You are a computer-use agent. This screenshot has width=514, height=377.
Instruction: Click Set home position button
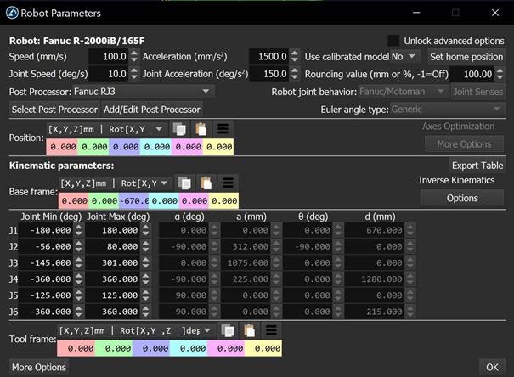[466, 57]
